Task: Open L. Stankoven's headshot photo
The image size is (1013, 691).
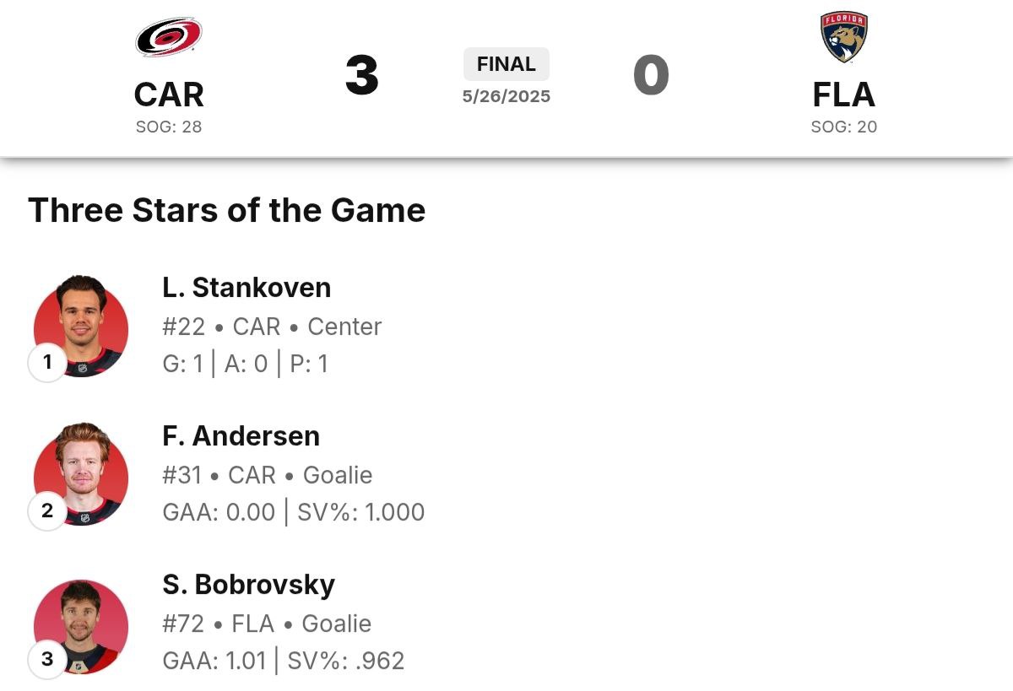Action: point(82,325)
